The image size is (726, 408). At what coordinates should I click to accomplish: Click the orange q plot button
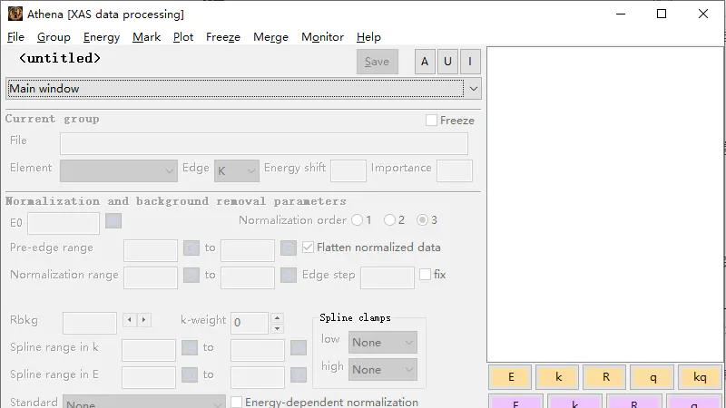click(x=652, y=377)
